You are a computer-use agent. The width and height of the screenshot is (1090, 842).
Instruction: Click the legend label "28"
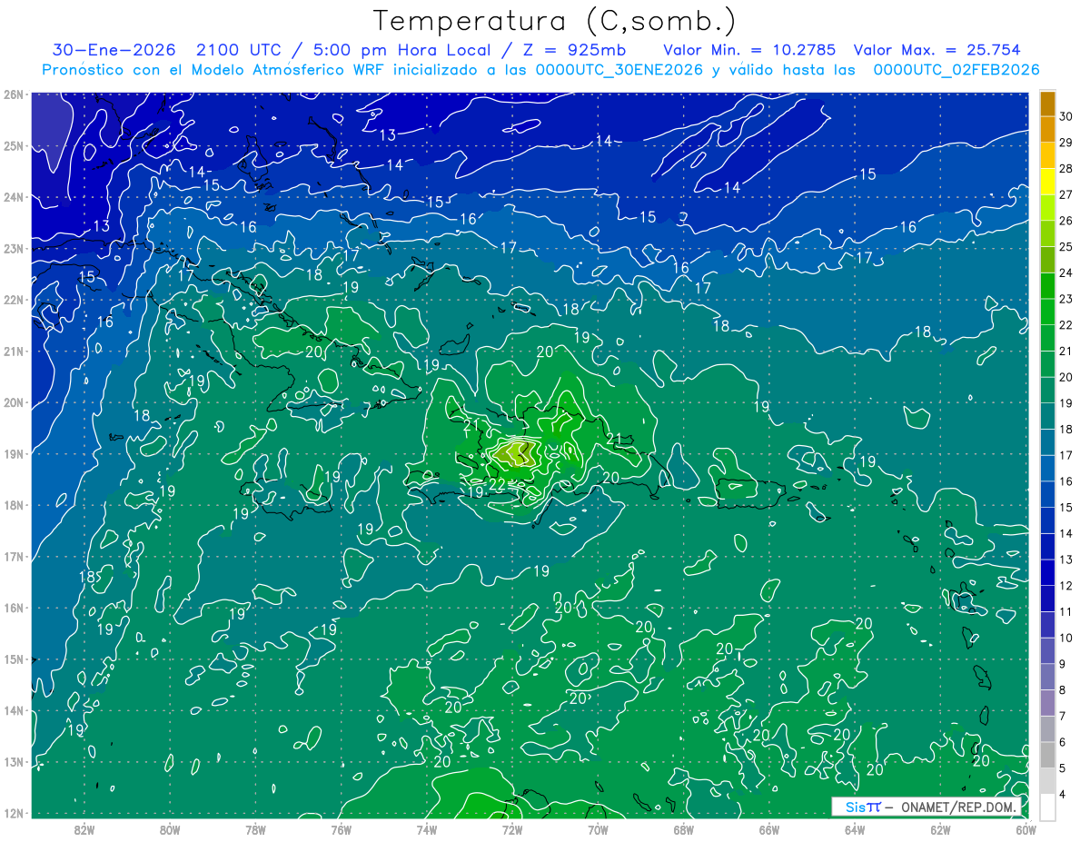point(1066,169)
